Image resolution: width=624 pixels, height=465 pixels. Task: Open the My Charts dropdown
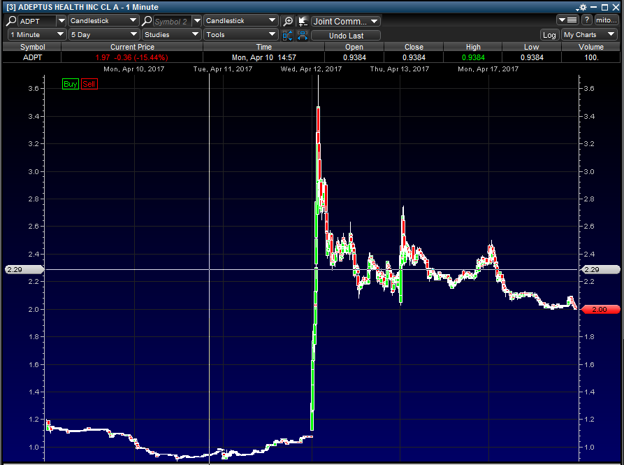(x=589, y=35)
